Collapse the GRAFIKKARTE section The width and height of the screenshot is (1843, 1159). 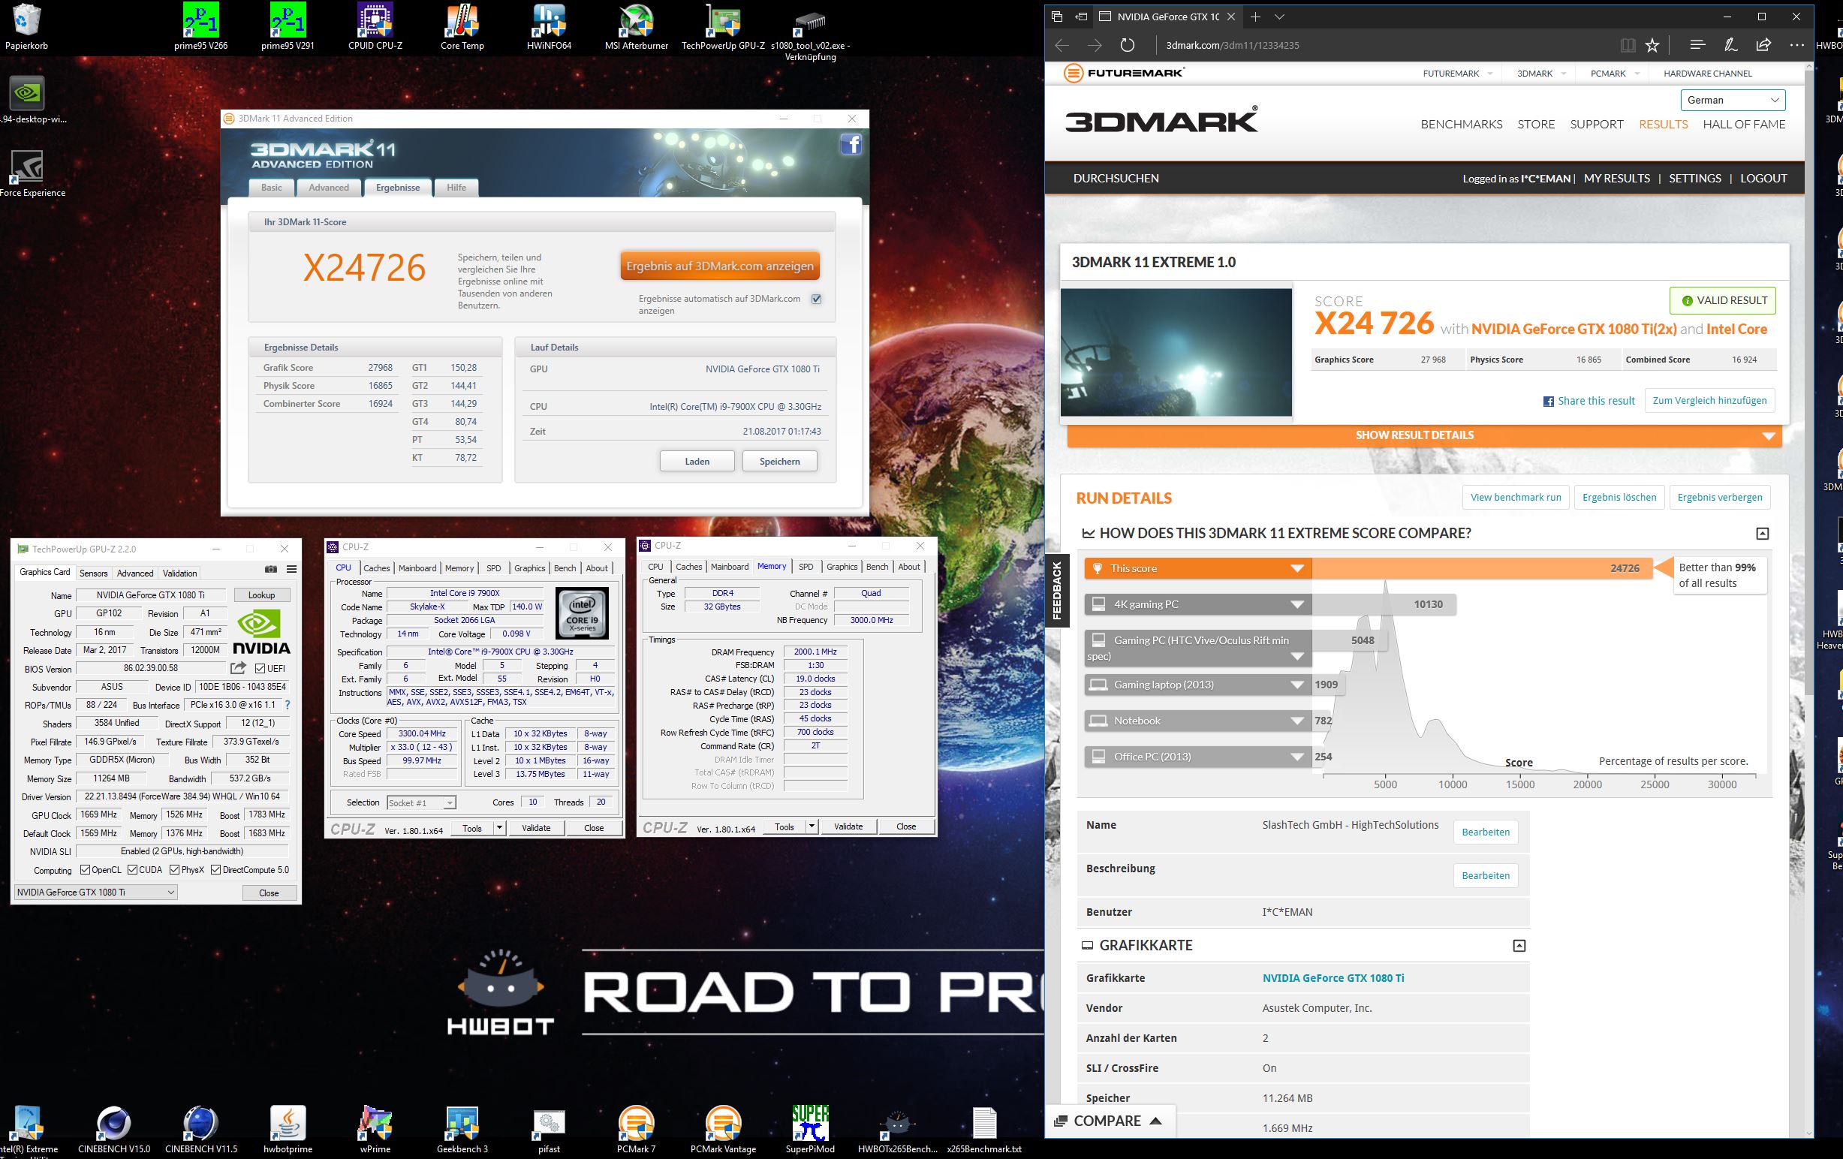[x=1519, y=946]
